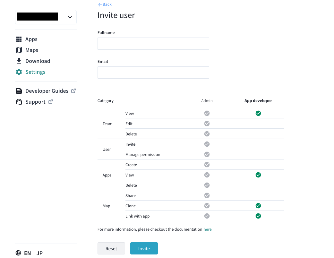Click Admin checkmark for User Invite

pos(207,144)
